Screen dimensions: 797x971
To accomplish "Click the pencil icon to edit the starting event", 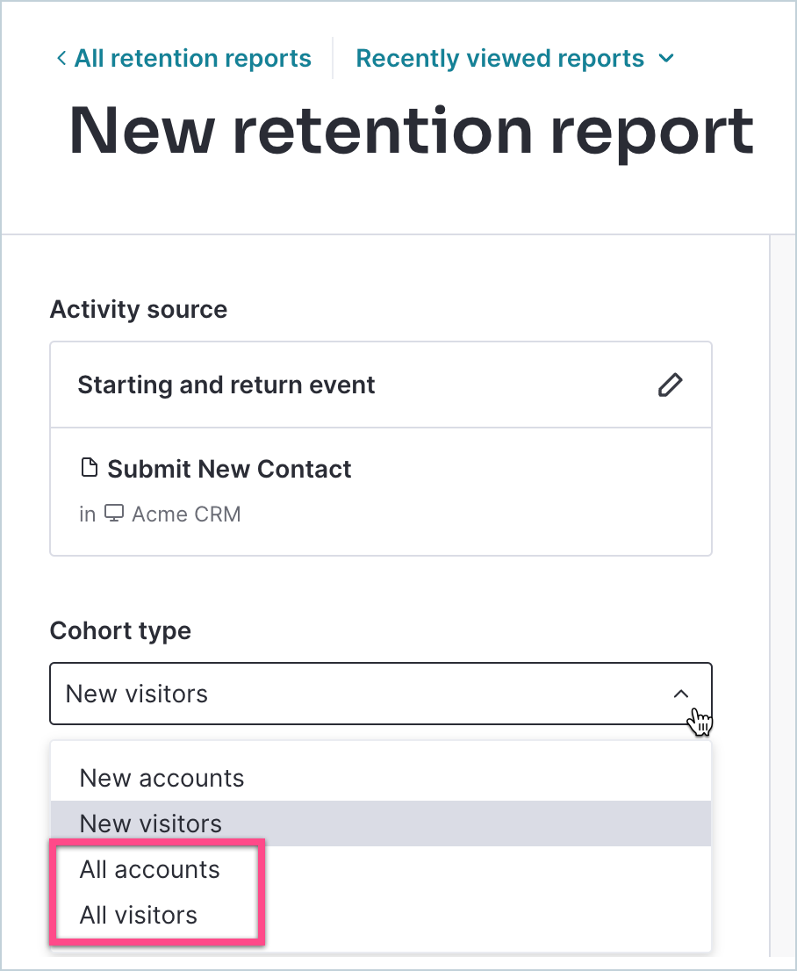I will tap(670, 385).
